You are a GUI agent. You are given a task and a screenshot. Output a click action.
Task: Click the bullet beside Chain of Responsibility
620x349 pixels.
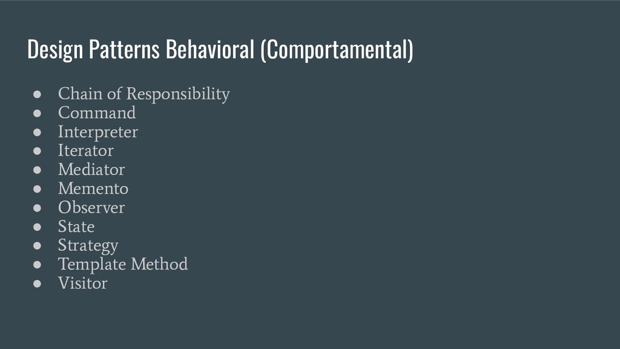coord(37,94)
